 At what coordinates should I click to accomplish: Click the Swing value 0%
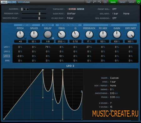click(112, 89)
